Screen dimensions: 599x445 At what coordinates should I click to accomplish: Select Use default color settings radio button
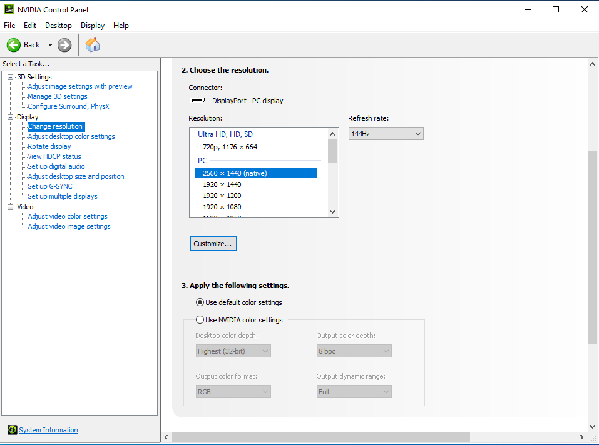(x=200, y=302)
